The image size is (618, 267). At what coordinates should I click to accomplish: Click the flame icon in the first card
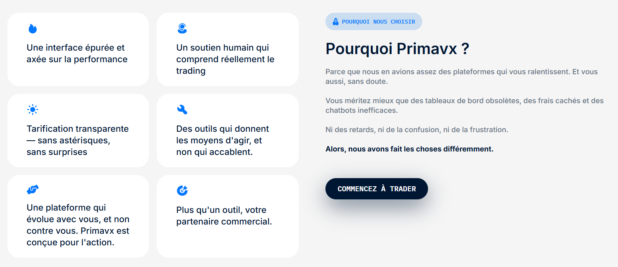[x=33, y=29]
